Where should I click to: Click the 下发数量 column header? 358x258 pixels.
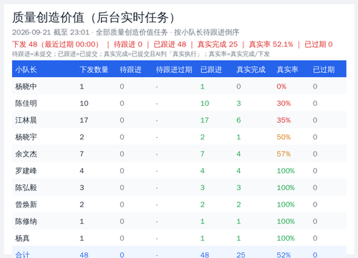94,69
